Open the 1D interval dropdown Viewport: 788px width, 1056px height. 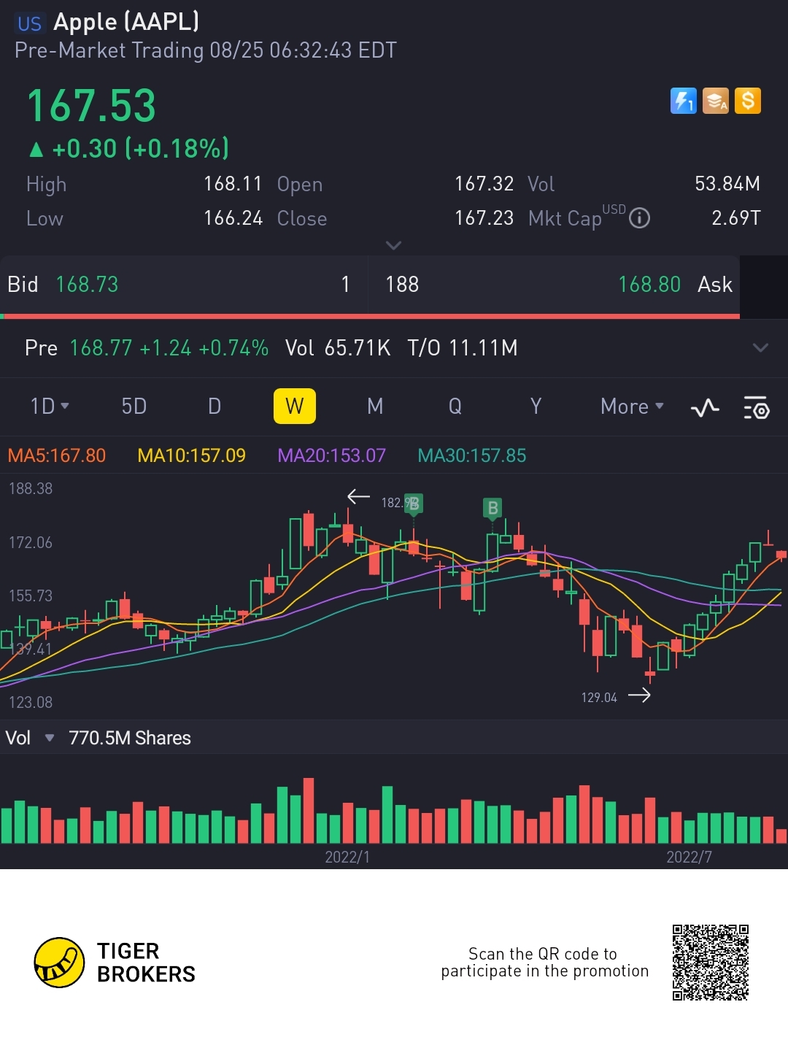[49, 406]
